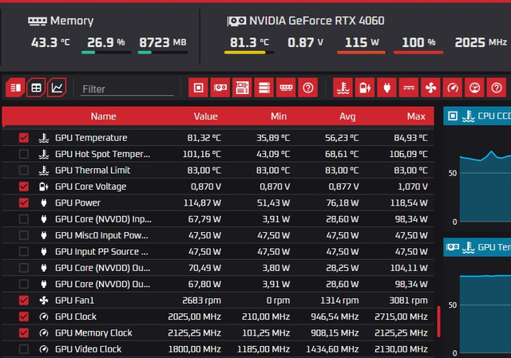Toggle the last question mark sensor filter

pyautogui.click(x=497, y=88)
